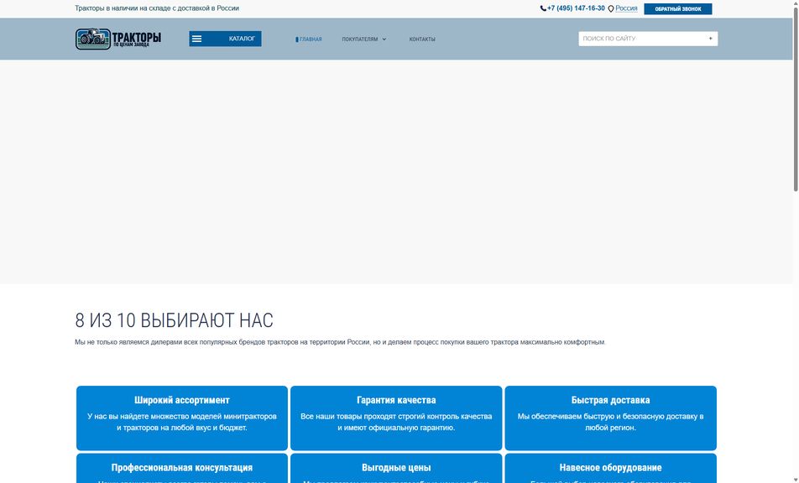Change region via the Россия link
Image resolution: width=799 pixels, height=483 pixels.
tap(626, 8)
